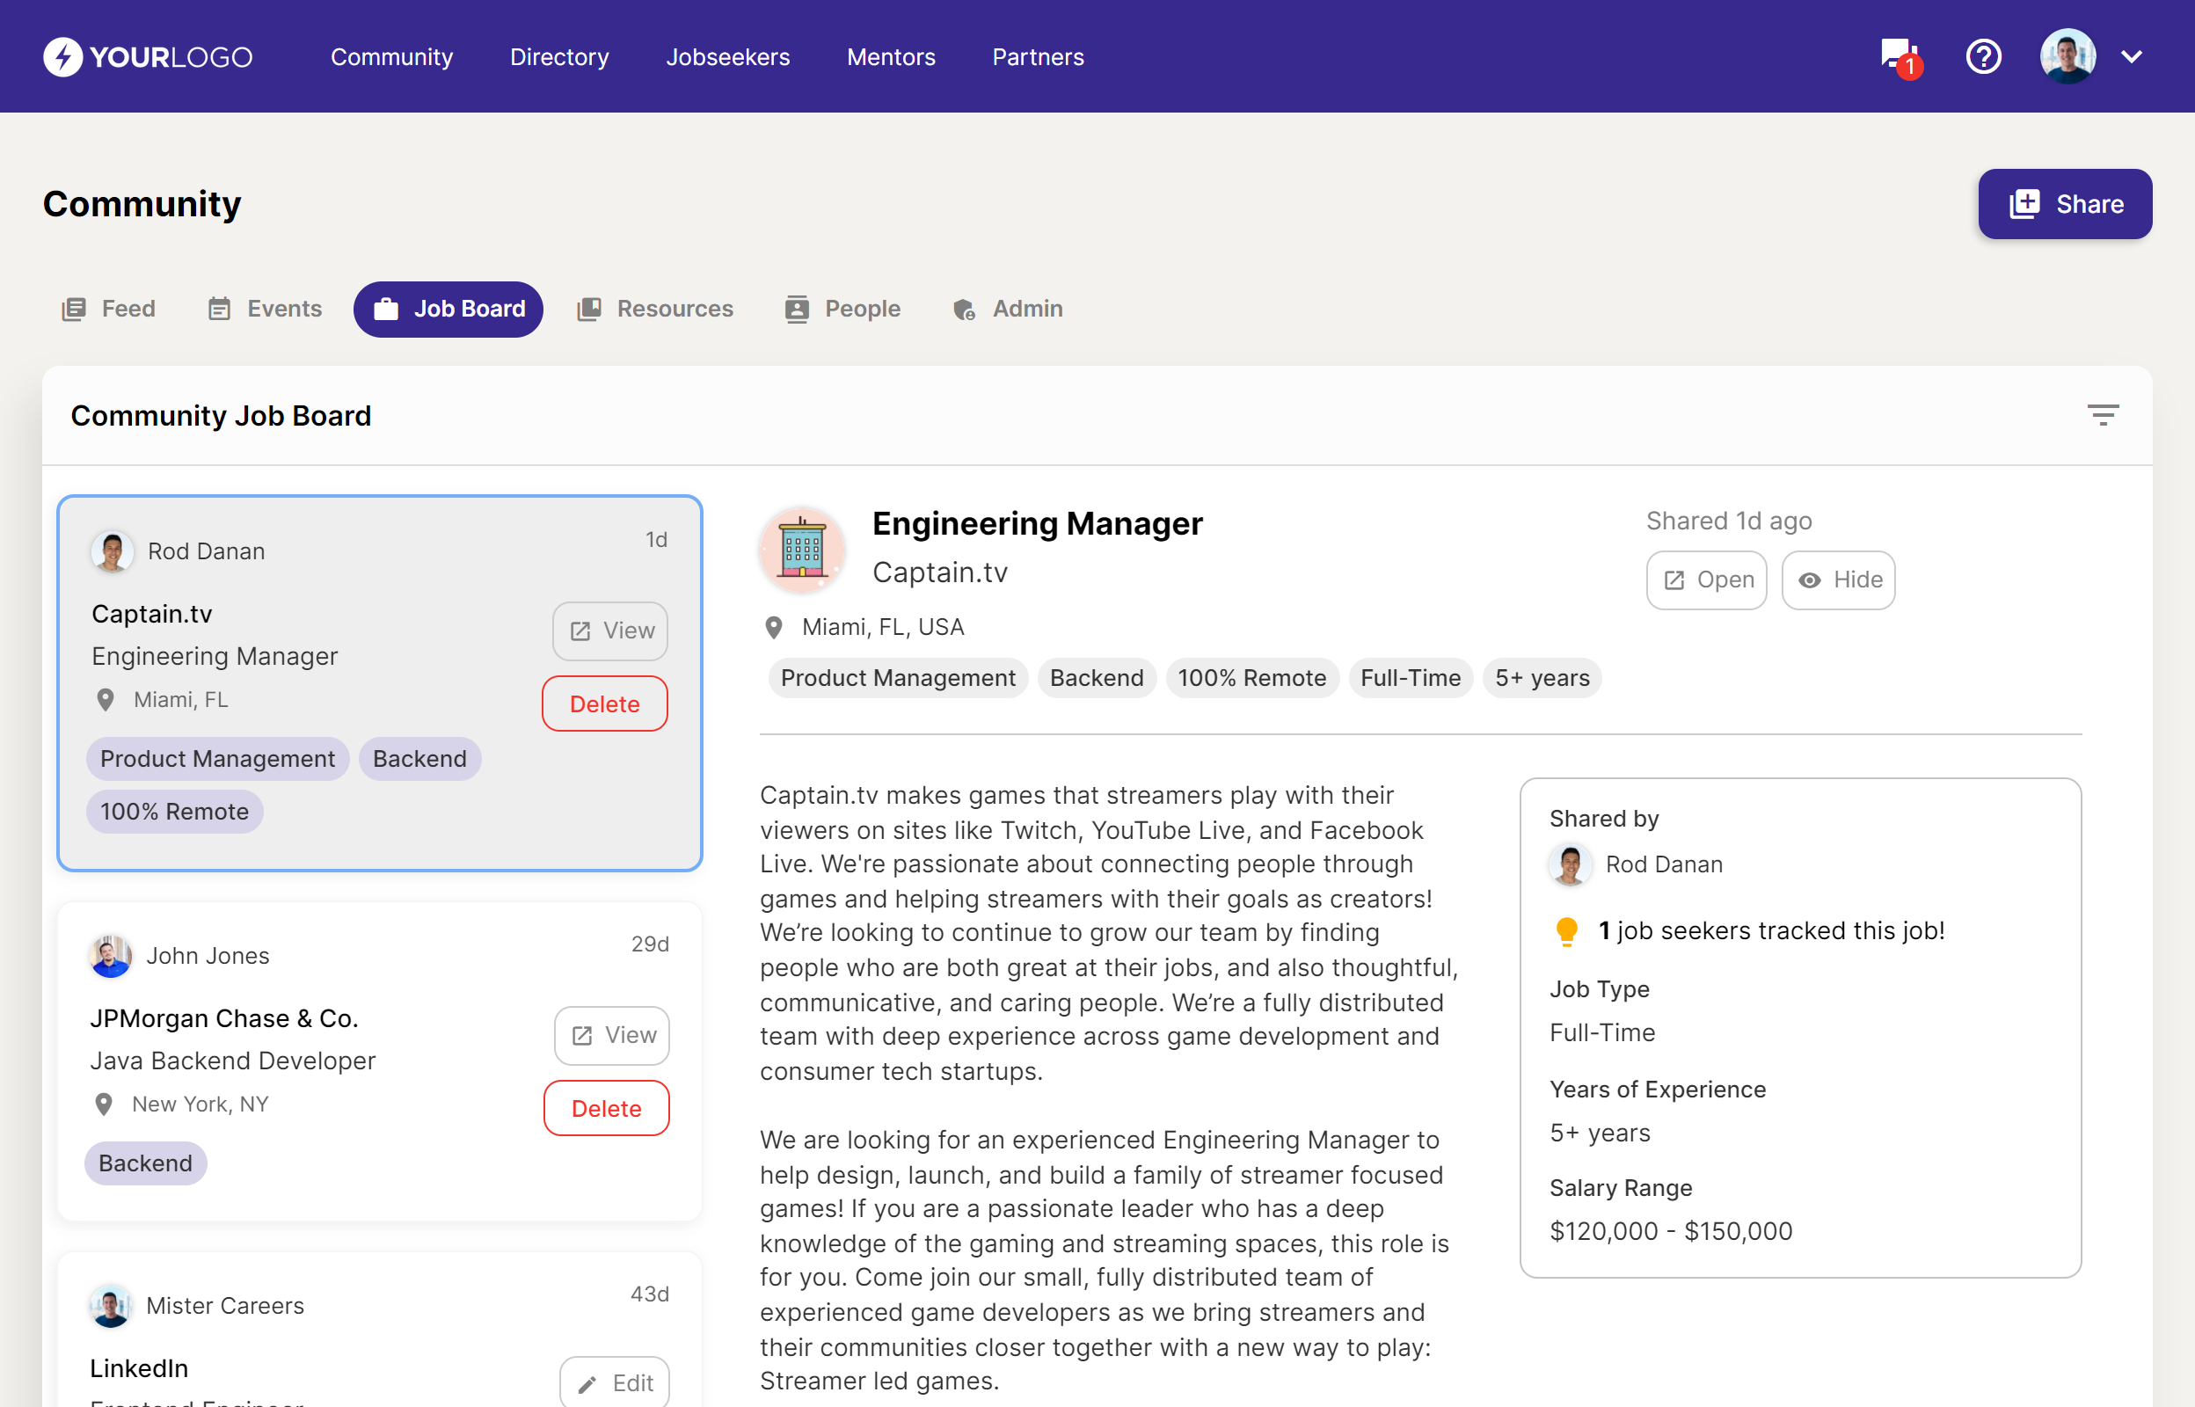2195x1407 pixels.
Task: Click Rod Danan's avatar in job card
Action: tap(113, 550)
